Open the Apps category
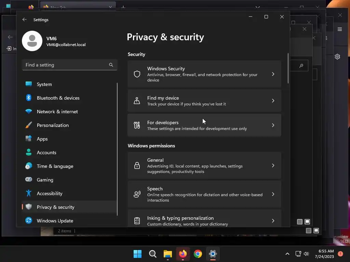 [69, 139]
